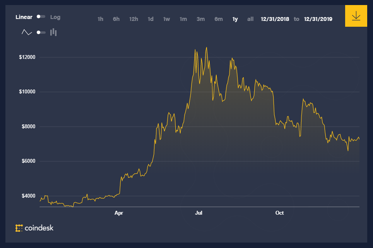
Task: Click the yellow download chart button
Action: [356, 16]
